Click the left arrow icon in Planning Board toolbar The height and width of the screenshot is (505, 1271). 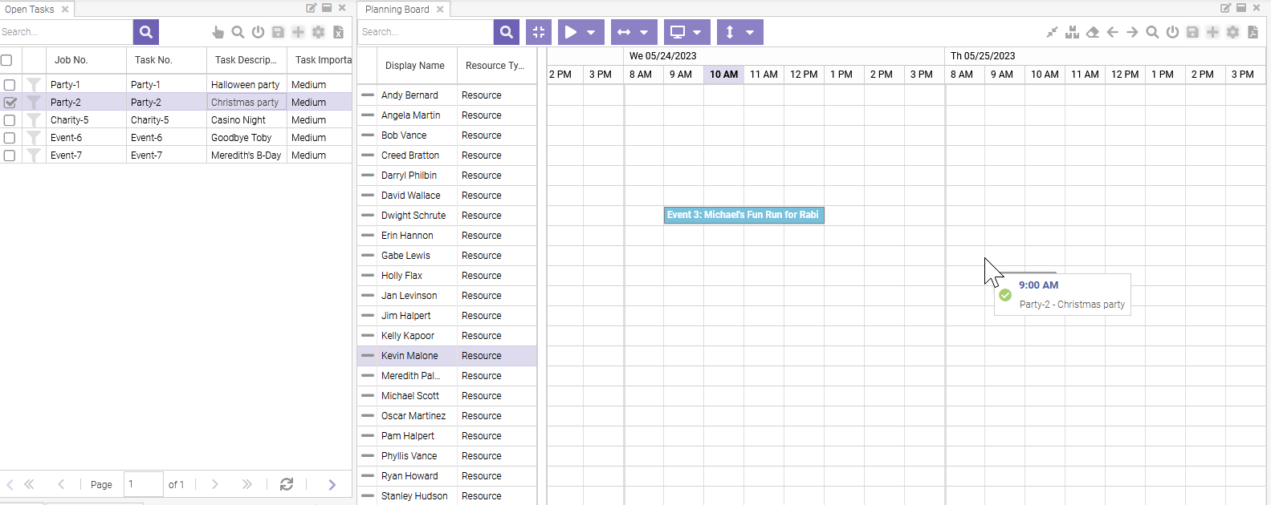pyautogui.click(x=1112, y=32)
